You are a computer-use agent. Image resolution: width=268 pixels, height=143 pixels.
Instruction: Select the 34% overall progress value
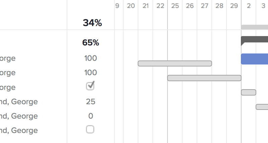pyautogui.click(x=92, y=23)
